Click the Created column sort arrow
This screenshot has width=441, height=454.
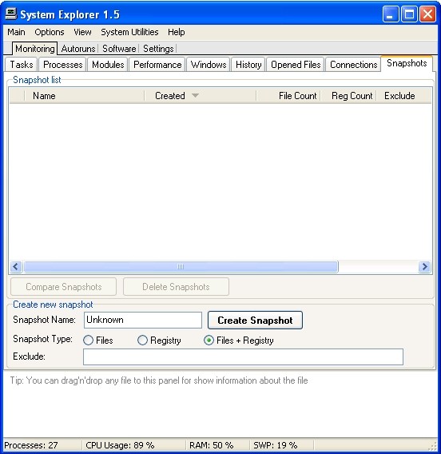[x=195, y=96]
